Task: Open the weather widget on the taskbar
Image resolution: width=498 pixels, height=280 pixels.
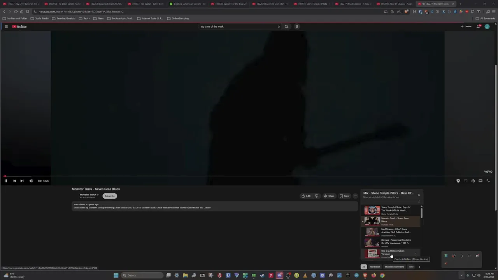Action: pyautogui.click(x=14, y=275)
